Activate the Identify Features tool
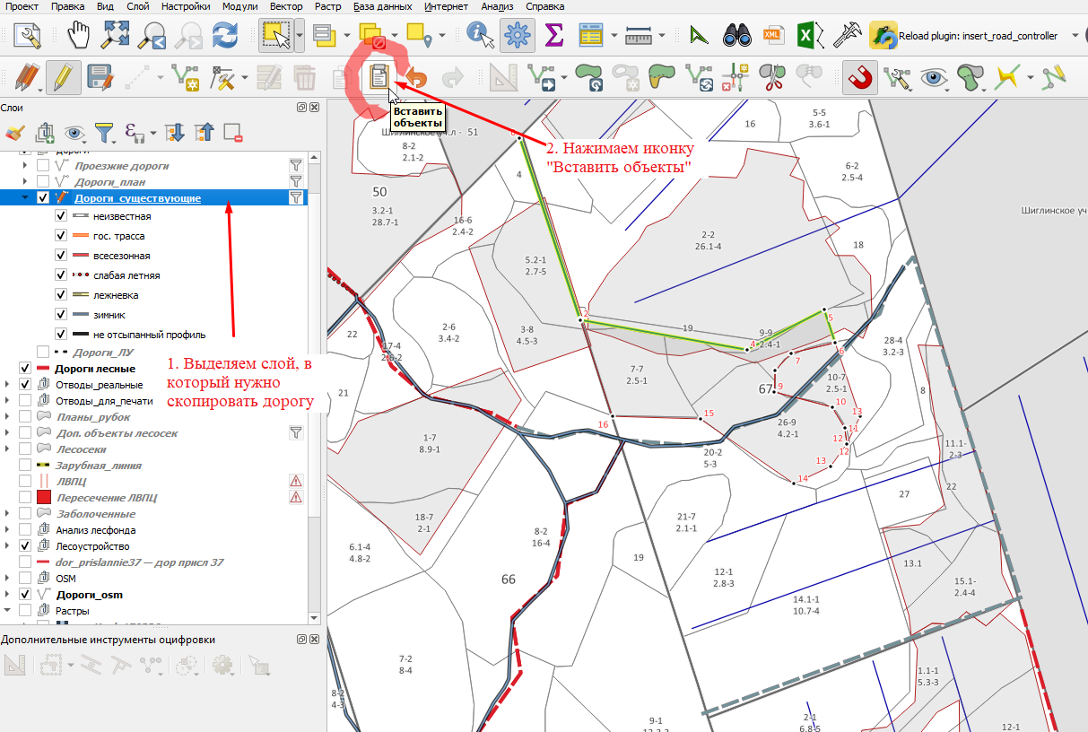The image size is (1088, 732). [483, 35]
